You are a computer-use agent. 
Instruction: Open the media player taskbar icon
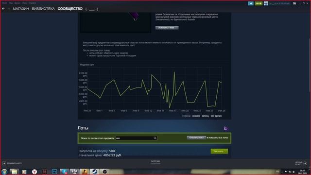[24, 172]
